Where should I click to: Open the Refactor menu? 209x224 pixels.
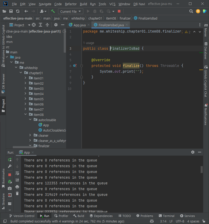(71, 4)
